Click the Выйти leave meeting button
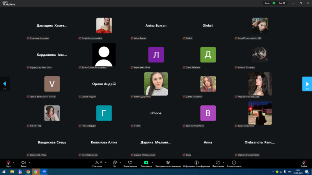 pyautogui.click(x=304, y=163)
